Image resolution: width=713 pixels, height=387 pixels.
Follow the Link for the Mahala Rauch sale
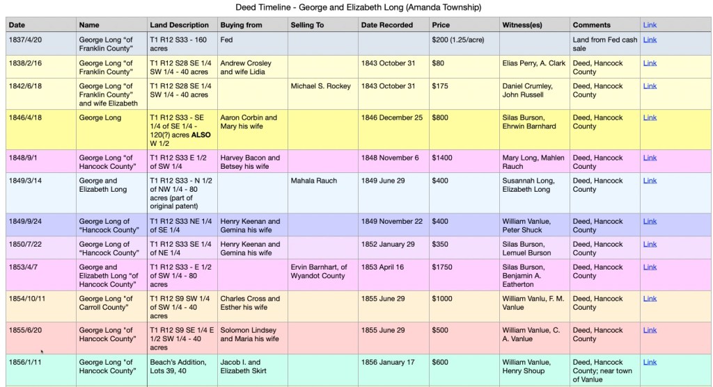point(649,181)
